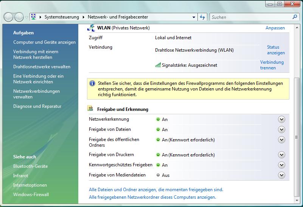Click Alle Dateien und Ordner anzeigen link
Image resolution: width=303 pixels, height=207 pixels.
[156, 190]
